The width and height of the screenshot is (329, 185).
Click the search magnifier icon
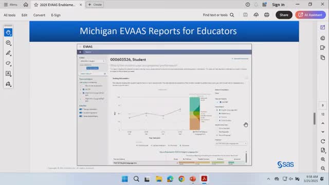[x=232, y=15]
